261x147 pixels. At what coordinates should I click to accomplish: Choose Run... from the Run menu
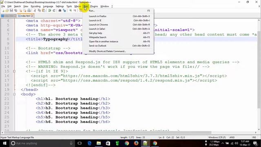(118, 11)
